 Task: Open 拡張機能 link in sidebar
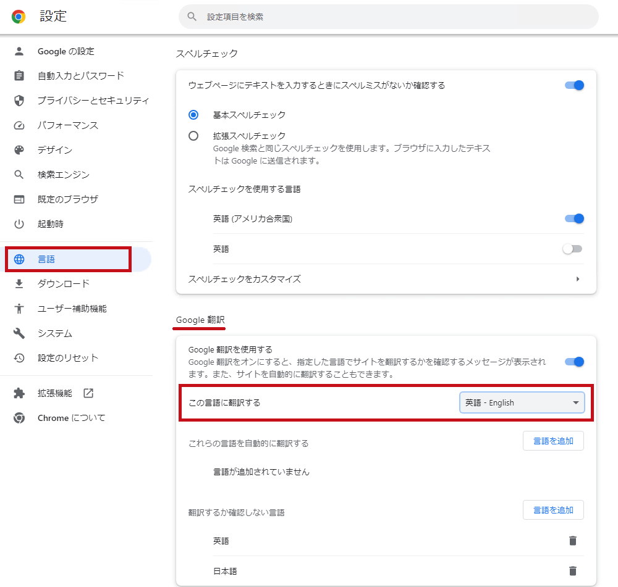click(x=55, y=393)
